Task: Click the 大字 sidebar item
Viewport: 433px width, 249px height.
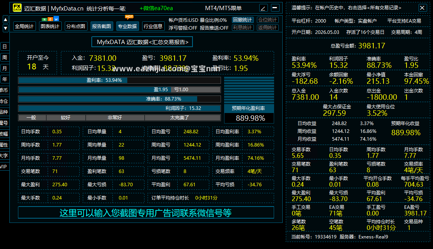Action: pyautogui.click(x=4, y=155)
